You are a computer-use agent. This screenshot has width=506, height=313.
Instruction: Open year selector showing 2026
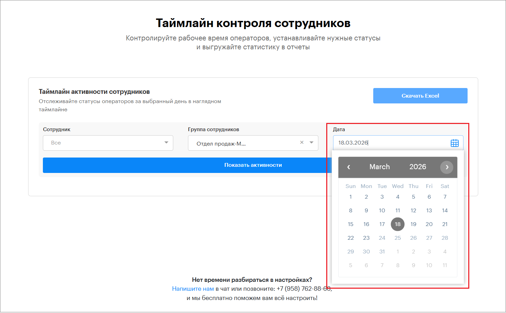click(417, 167)
